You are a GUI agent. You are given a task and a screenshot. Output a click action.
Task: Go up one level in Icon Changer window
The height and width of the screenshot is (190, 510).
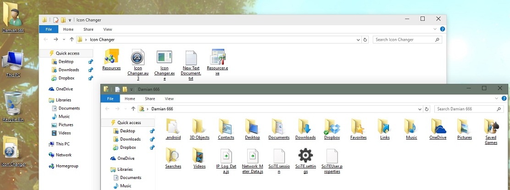click(x=72, y=40)
